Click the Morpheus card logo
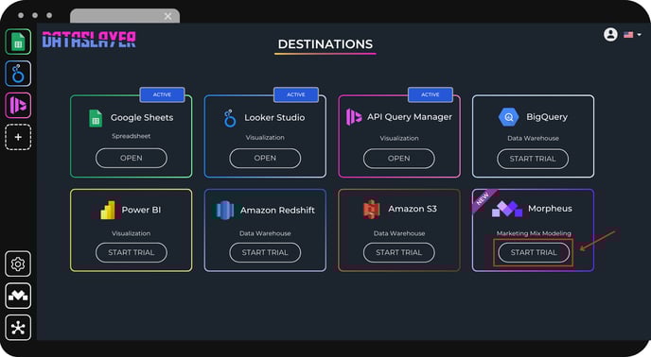The height and width of the screenshot is (357, 651). [x=507, y=209]
